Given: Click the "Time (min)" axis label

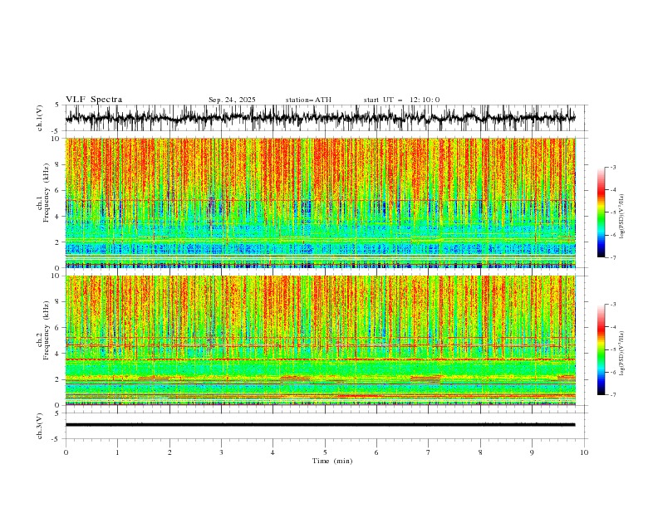Looking at the screenshot, I should [332, 461].
